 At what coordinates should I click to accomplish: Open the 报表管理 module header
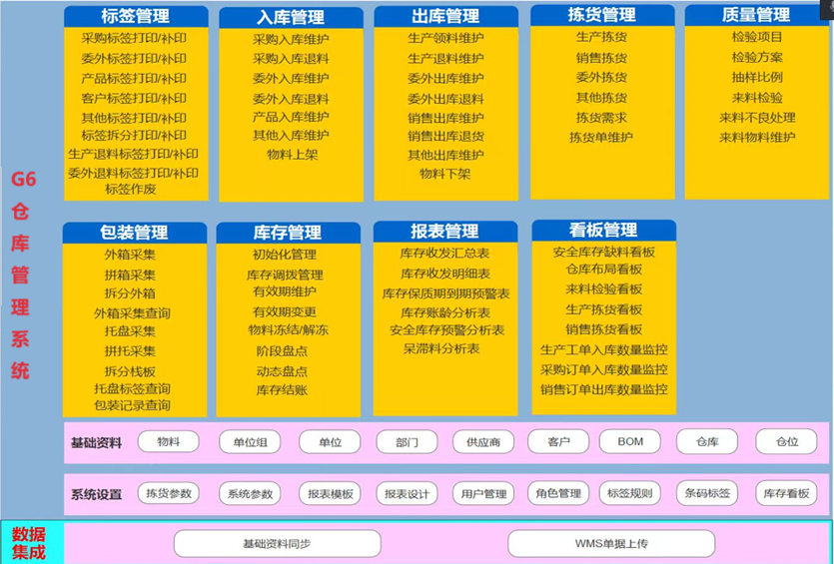(445, 232)
